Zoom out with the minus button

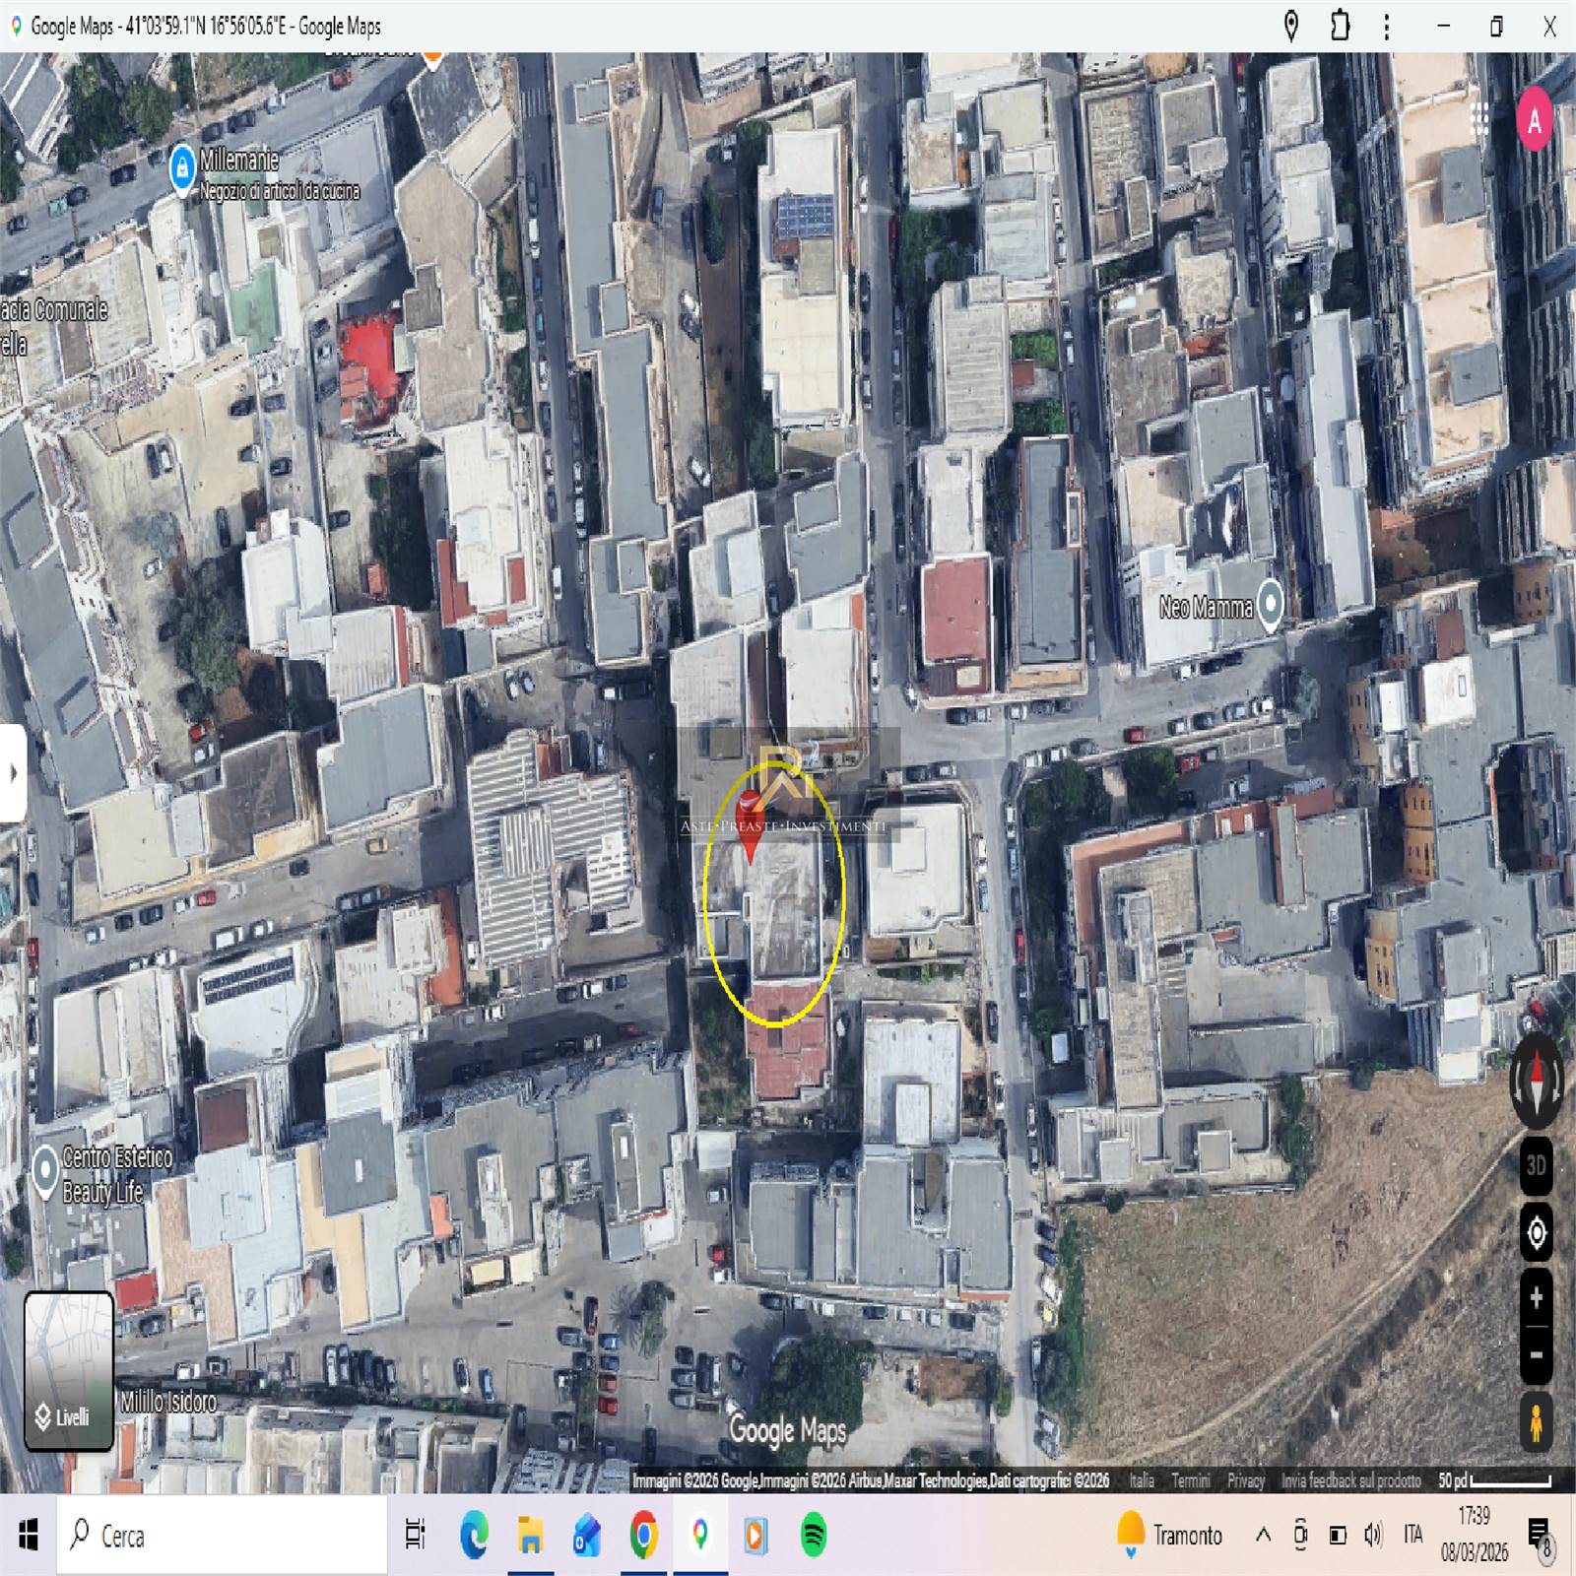pyautogui.click(x=1536, y=1355)
